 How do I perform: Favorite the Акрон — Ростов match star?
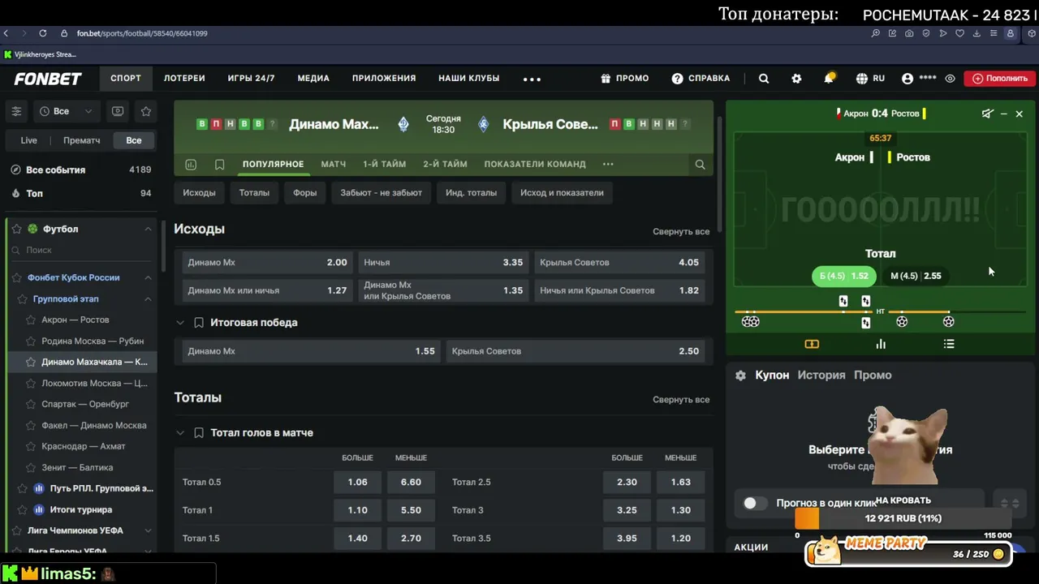click(x=31, y=320)
